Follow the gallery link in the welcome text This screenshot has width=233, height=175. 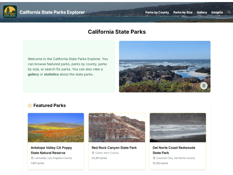(33, 74)
